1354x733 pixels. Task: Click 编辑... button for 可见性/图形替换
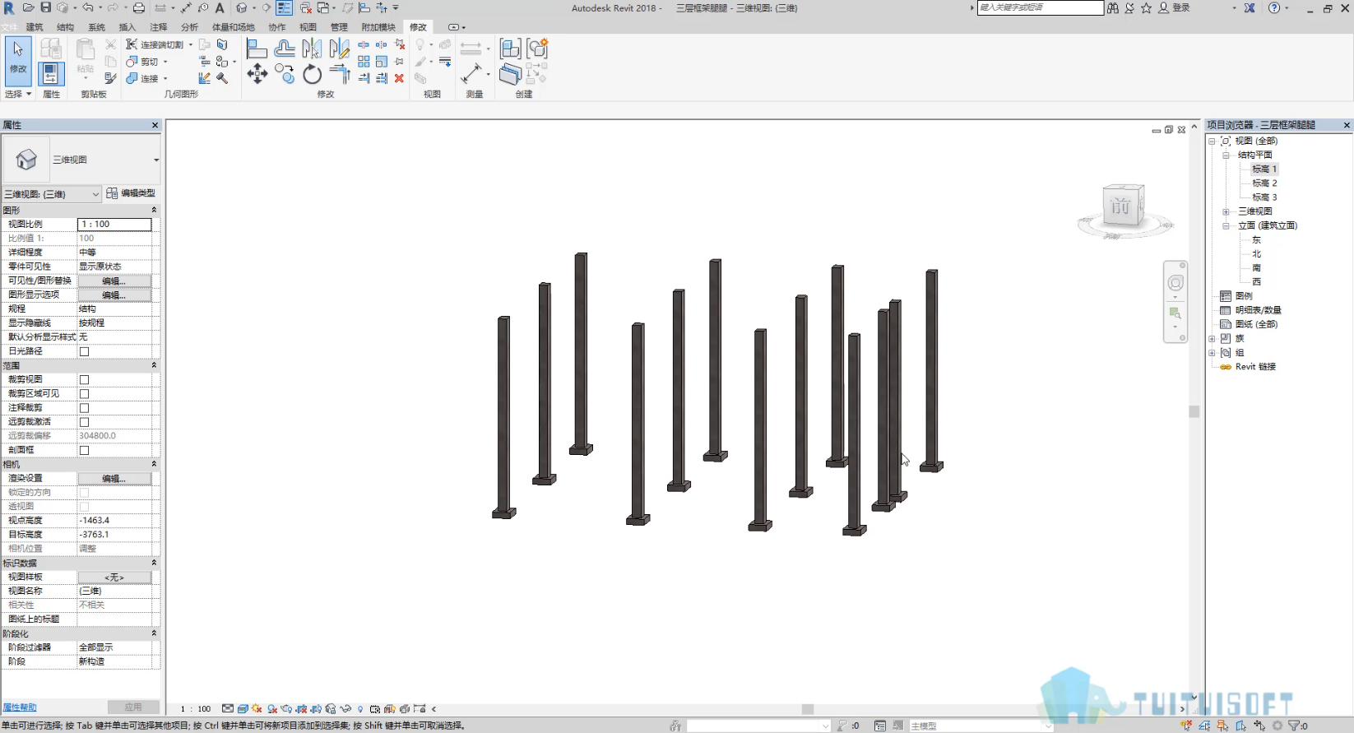coord(114,281)
